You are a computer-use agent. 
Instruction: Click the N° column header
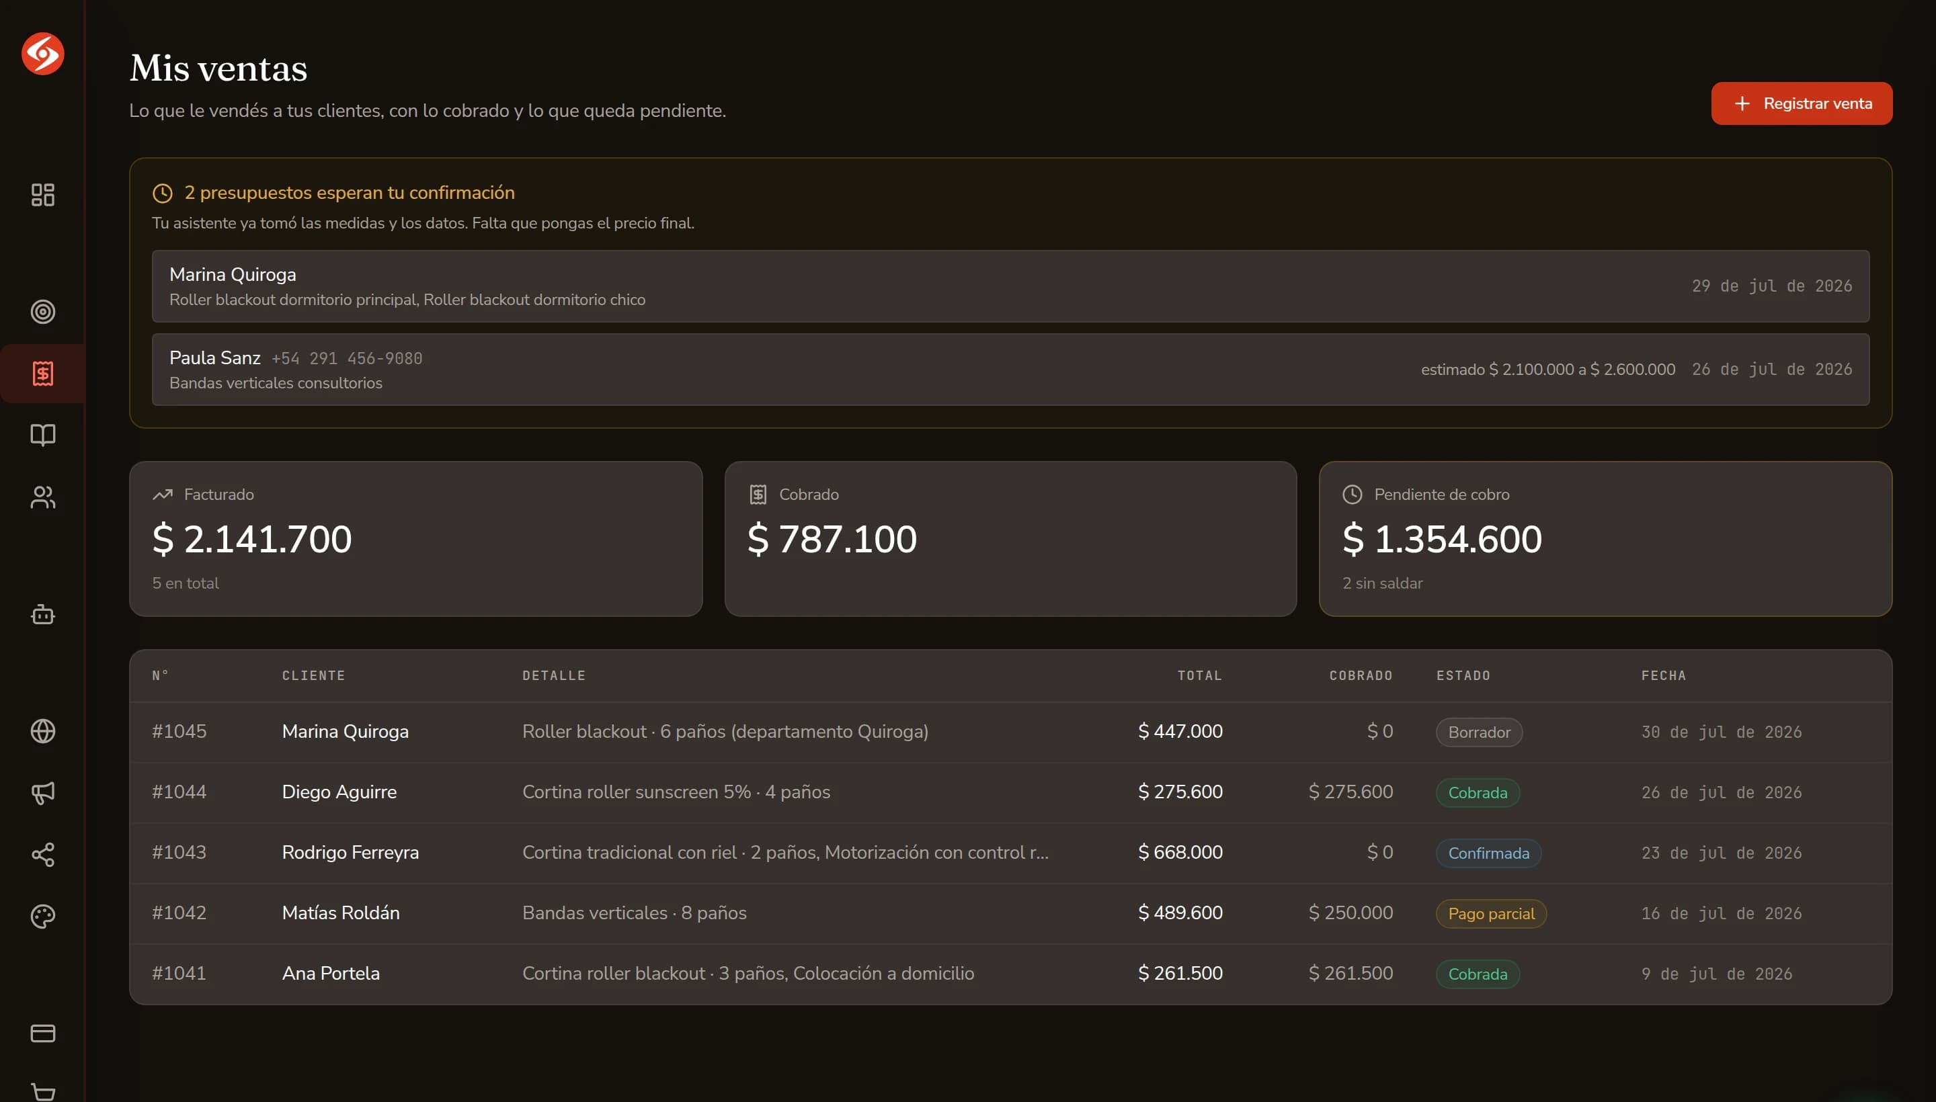coord(161,675)
